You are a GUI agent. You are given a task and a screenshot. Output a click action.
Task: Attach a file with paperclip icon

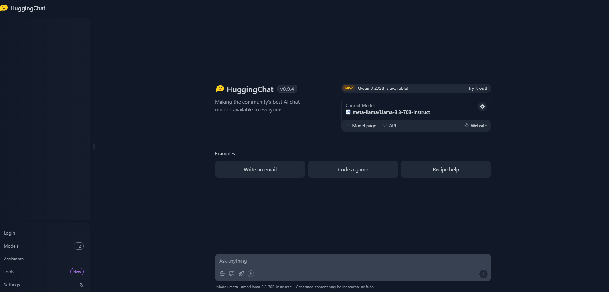tap(241, 274)
